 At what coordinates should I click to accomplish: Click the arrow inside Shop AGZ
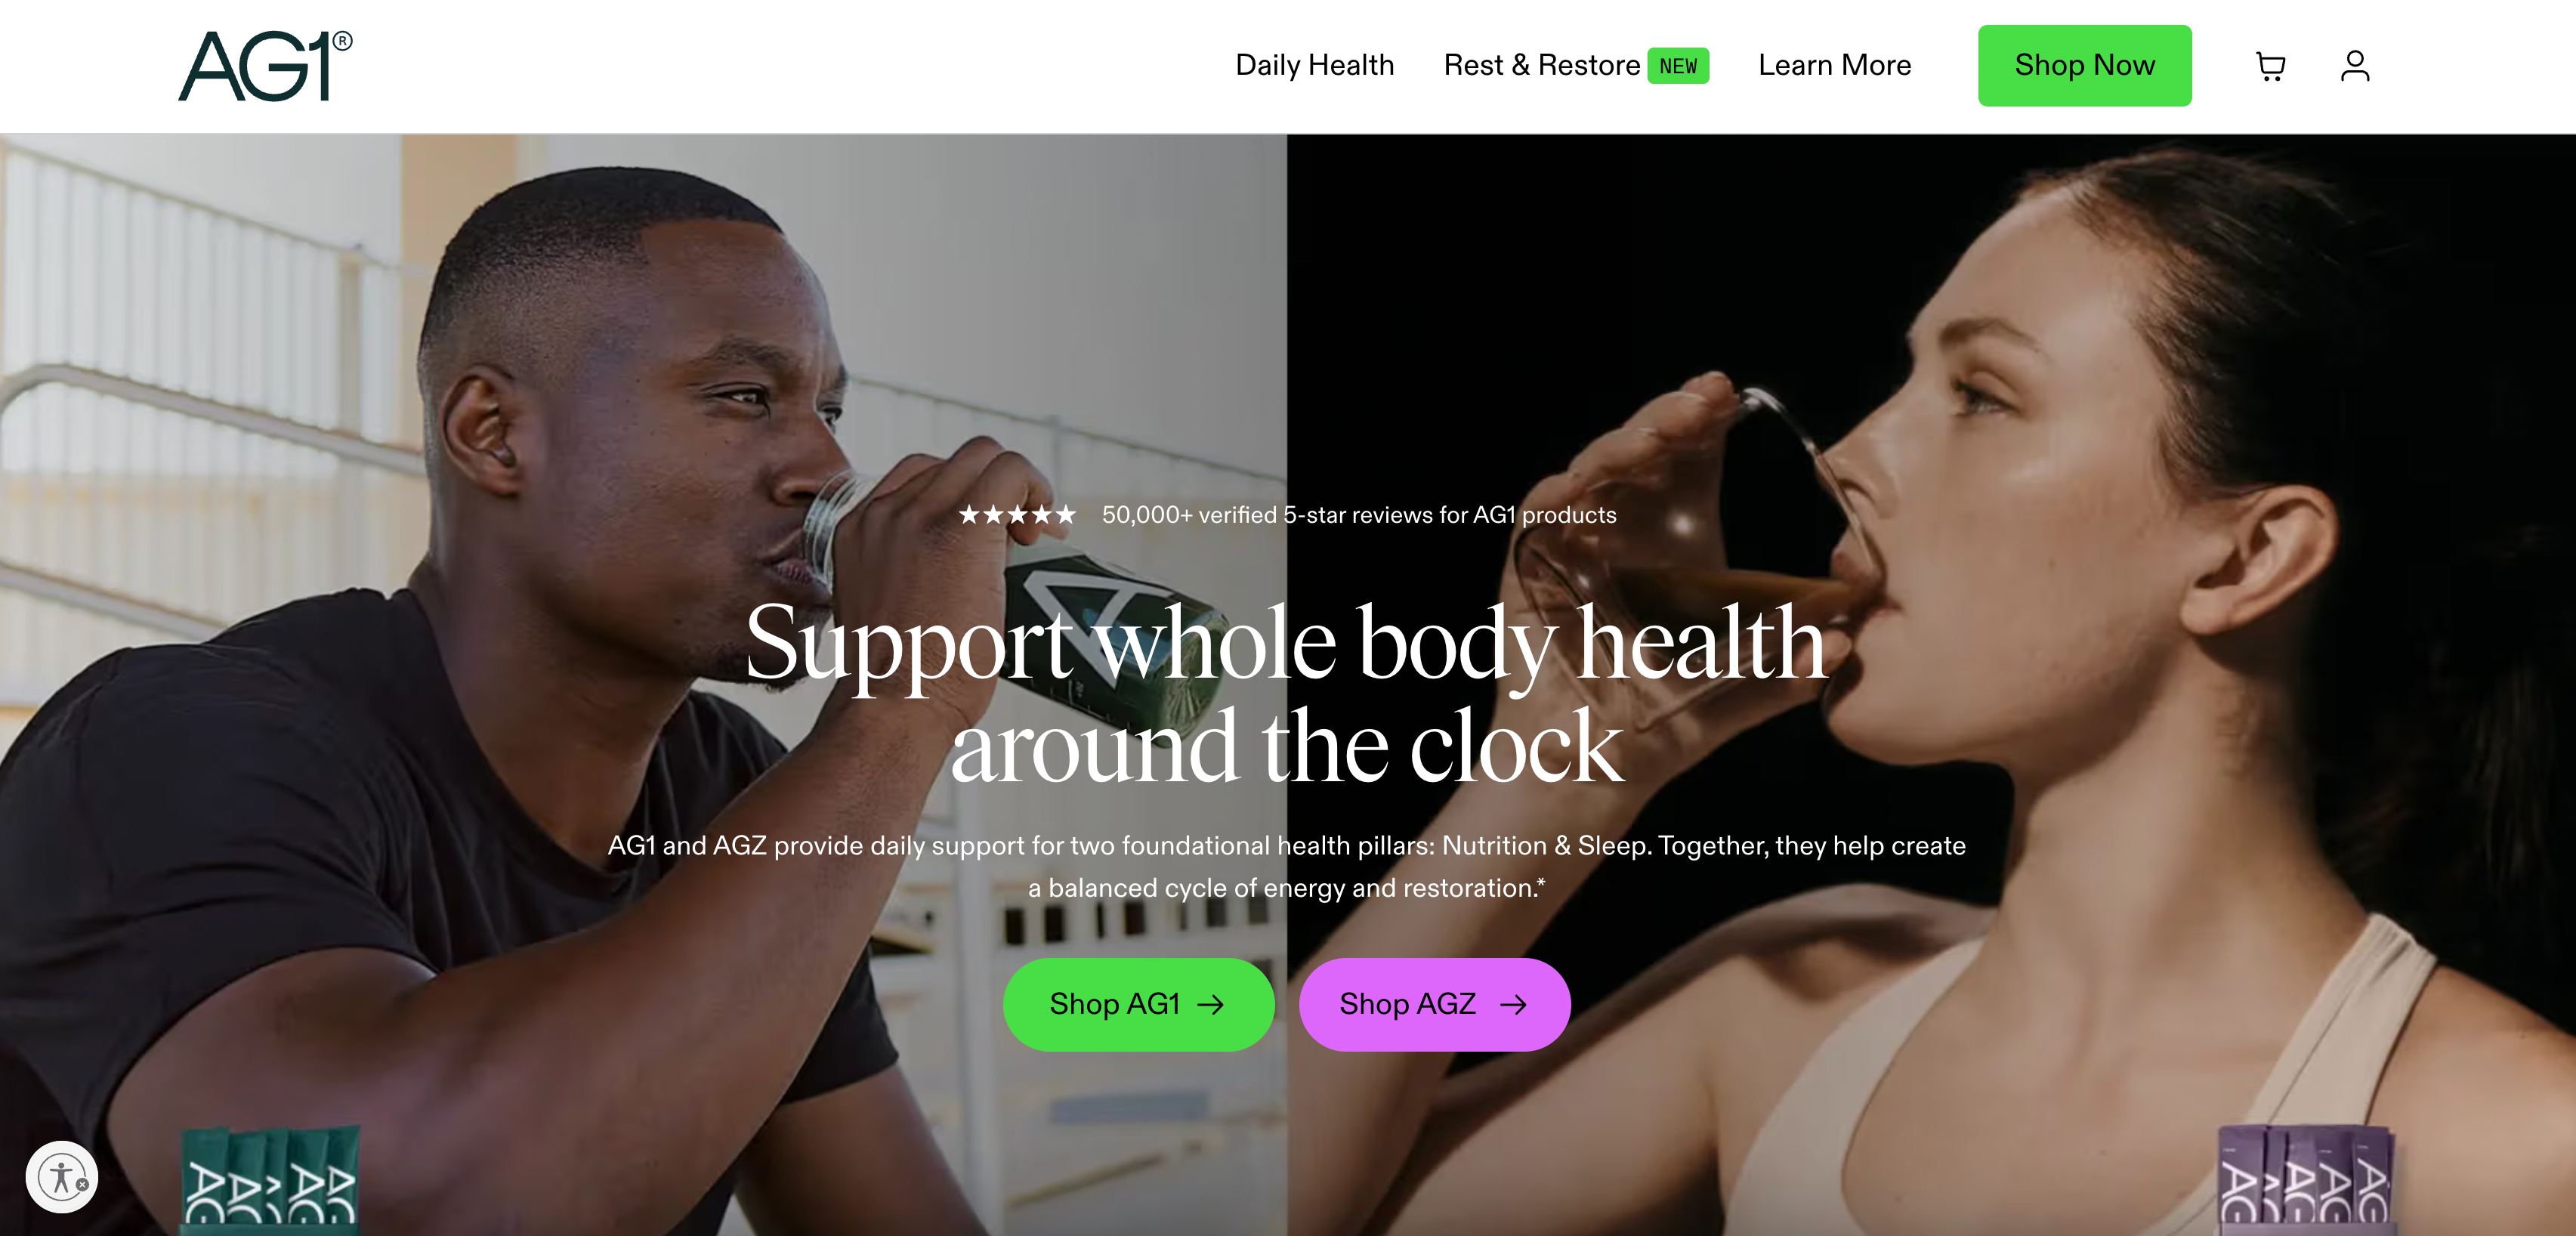coord(1513,1005)
